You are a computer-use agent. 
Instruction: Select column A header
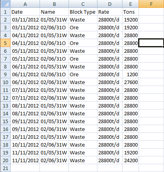click(25, 4)
